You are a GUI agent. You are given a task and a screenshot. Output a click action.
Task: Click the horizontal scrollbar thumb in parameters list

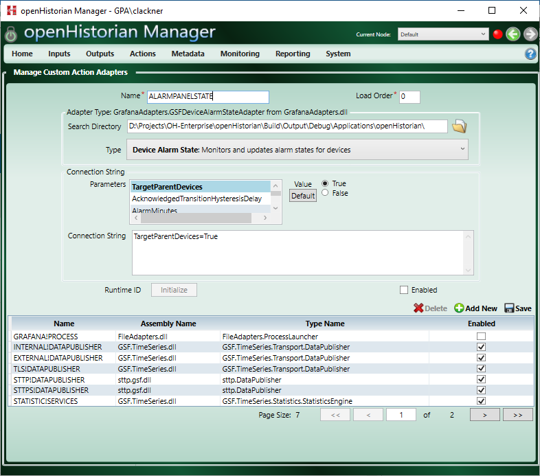click(x=196, y=218)
